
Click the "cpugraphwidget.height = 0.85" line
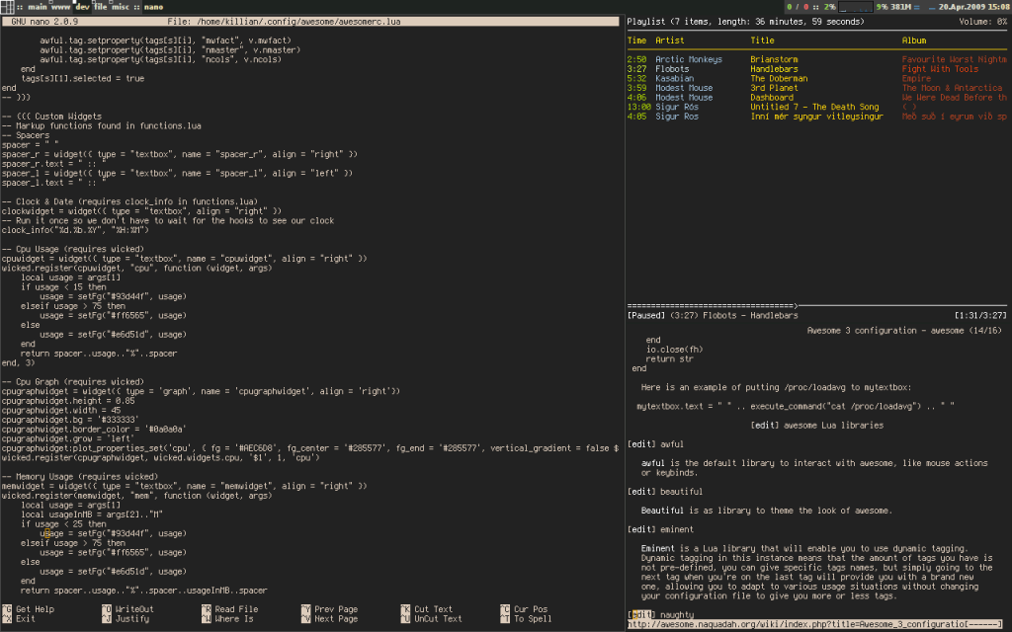coord(68,401)
